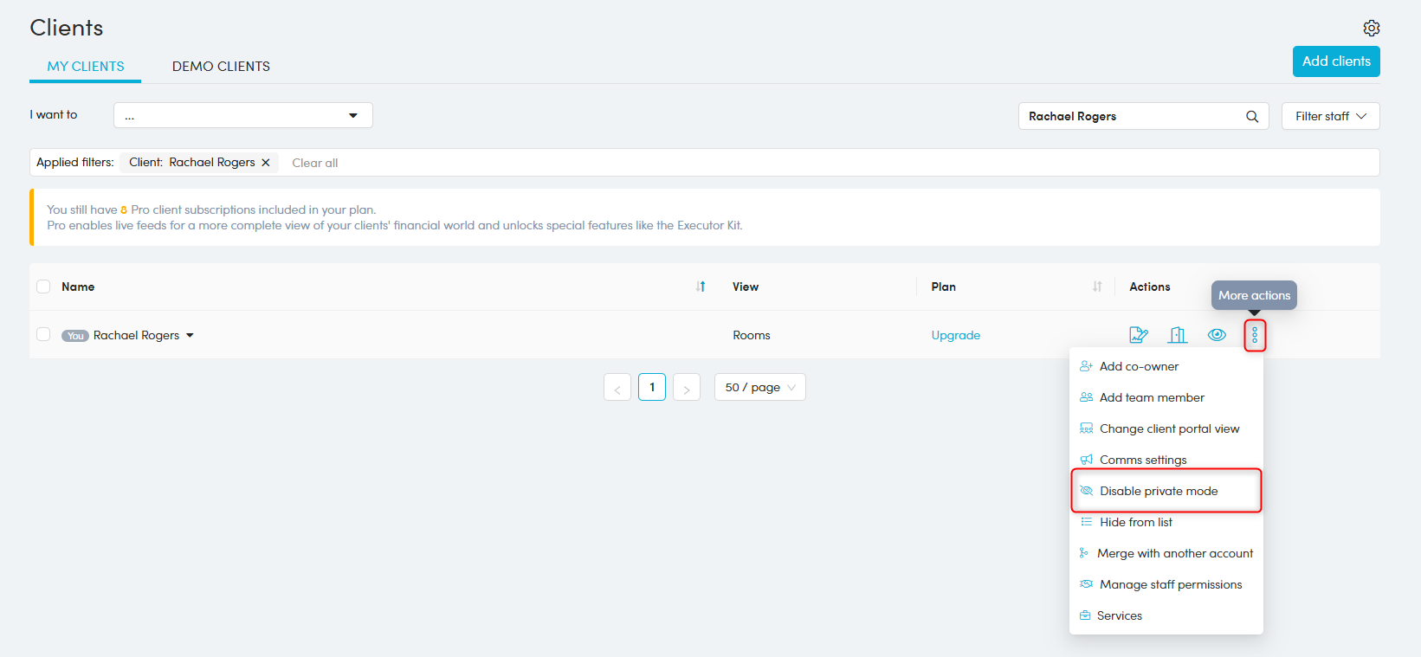The height and width of the screenshot is (657, 1421).
Task: Expand the arrow beside Rachael Rogers name
Action: point(190,336)
